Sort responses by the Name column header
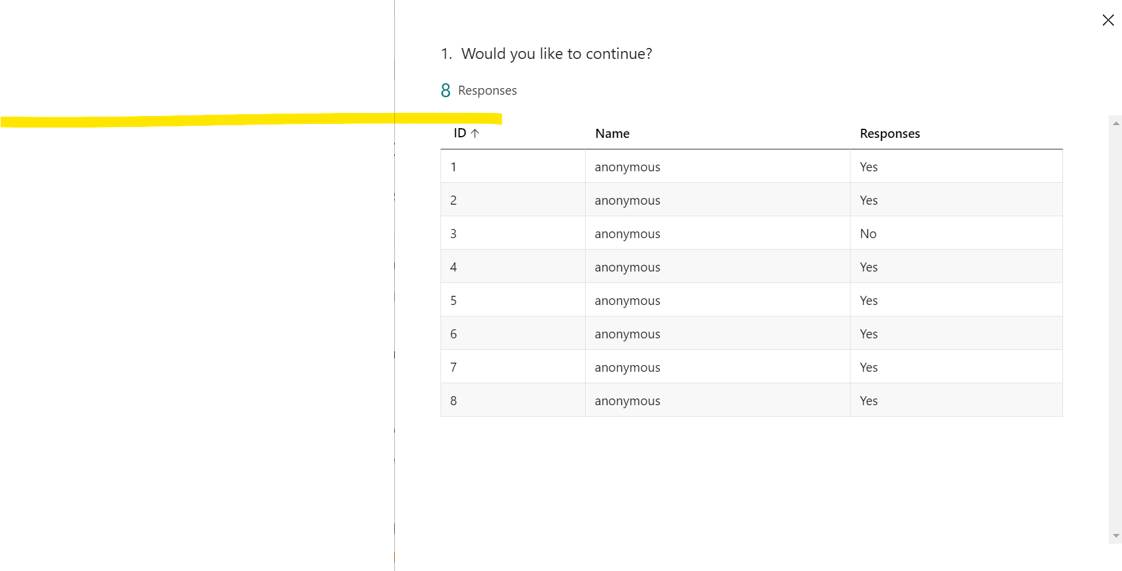The height and width of the screenshot is (571, 1122). pos(612,133)
